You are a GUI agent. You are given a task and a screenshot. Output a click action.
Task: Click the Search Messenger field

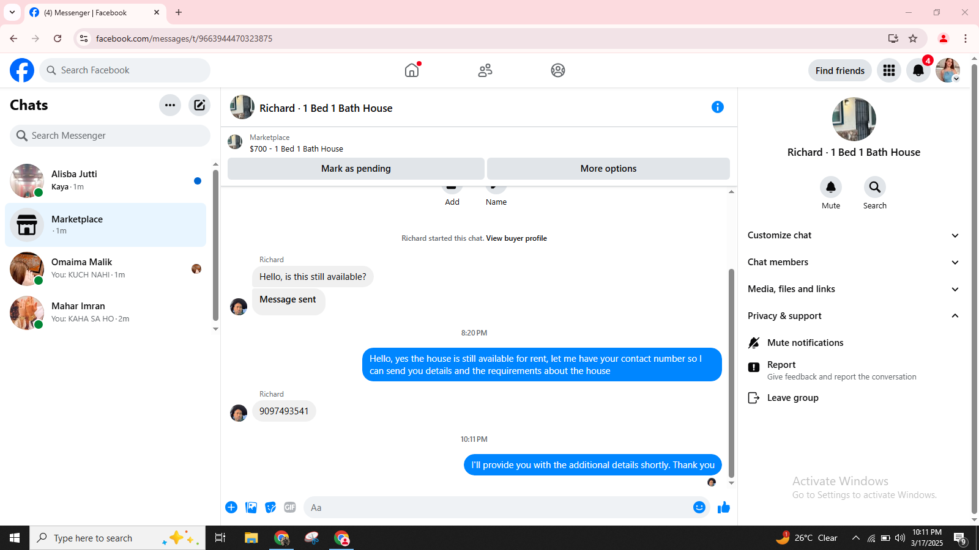(110, 136)
